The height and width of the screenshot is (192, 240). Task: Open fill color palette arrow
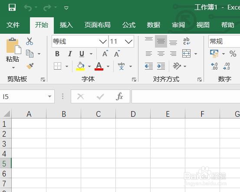(89, 66)
